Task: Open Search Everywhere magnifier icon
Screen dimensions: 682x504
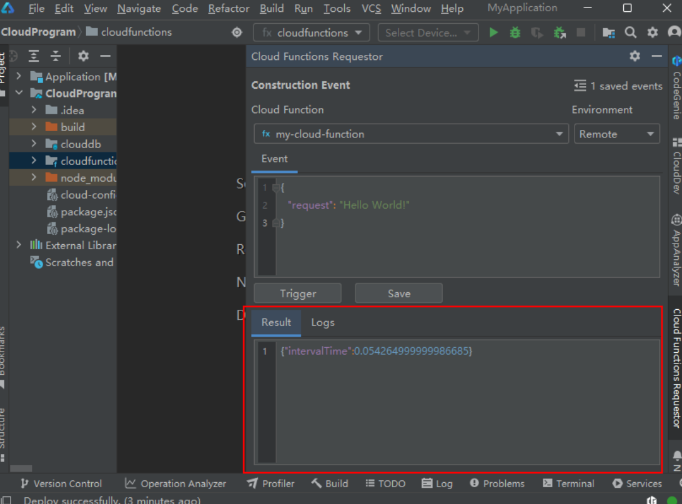Action: pyautogui.click(x=630, y=32)
